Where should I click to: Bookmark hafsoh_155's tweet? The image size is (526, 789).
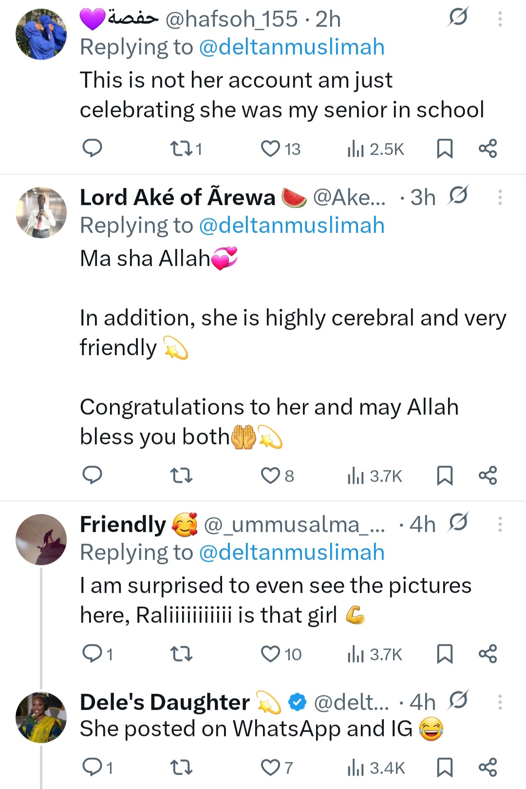444,148
